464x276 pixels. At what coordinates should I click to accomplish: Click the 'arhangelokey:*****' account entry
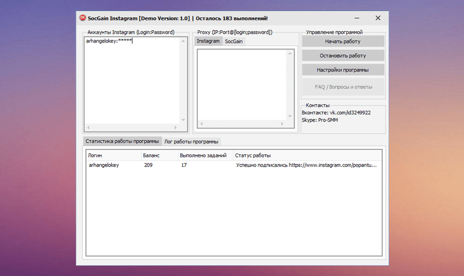pyautogui.click(x=109, y=41)
